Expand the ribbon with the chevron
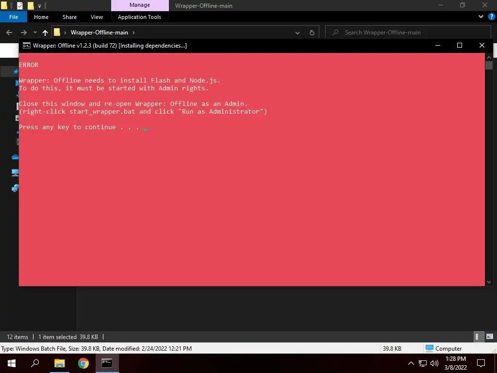 click(481, 17)
